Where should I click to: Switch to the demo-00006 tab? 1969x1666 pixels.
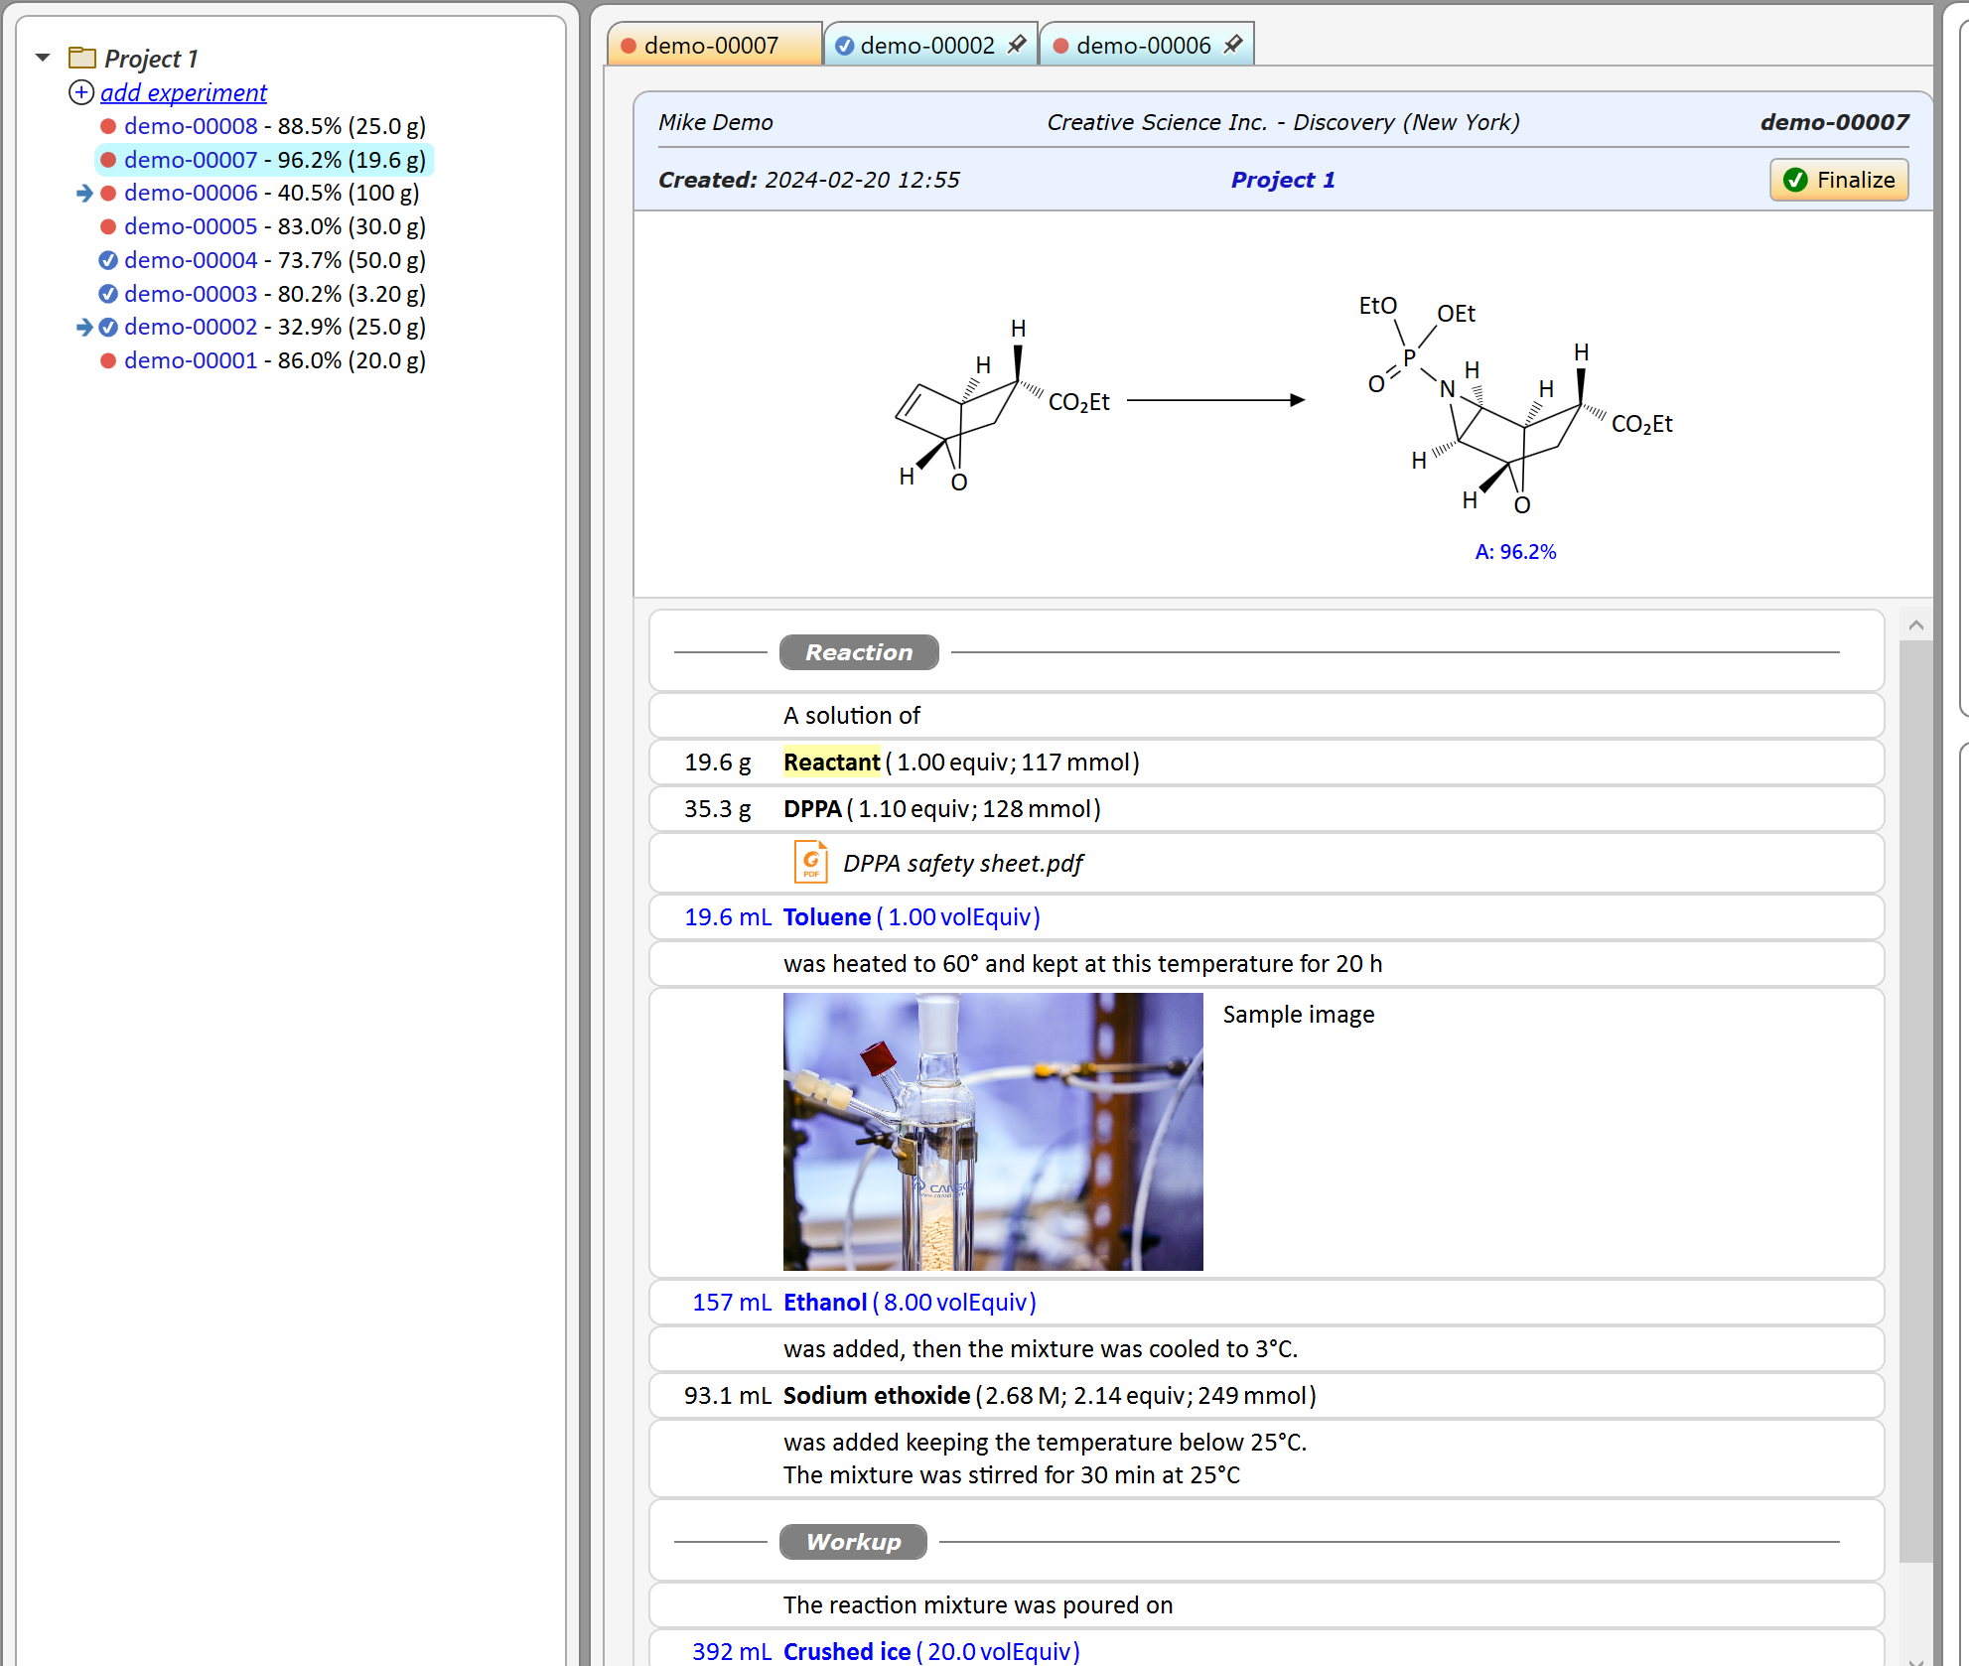click(1143, 46)
